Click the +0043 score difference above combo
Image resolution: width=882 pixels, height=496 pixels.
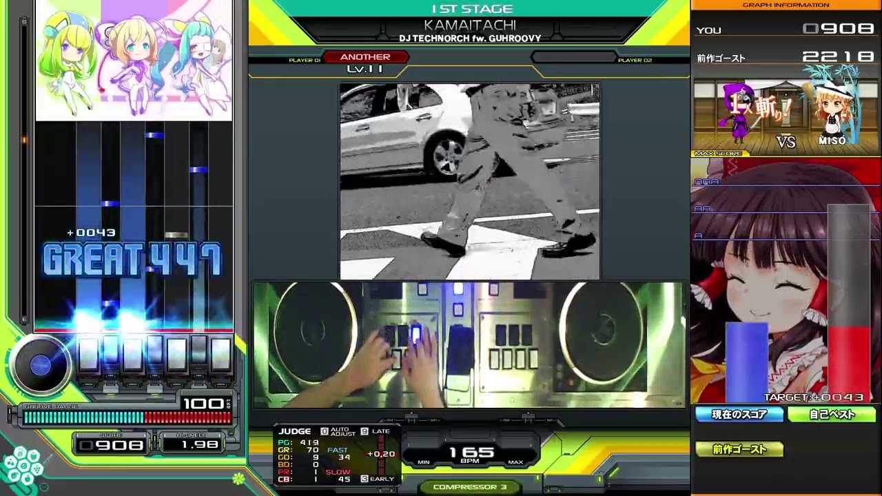coord(91,233)
